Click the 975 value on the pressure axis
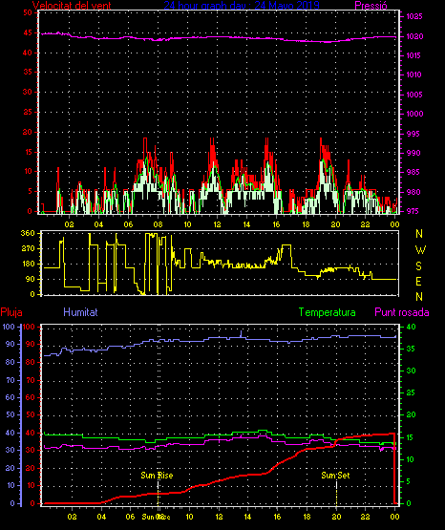This screenshot has width=445, height=530. tap(413, 211)
